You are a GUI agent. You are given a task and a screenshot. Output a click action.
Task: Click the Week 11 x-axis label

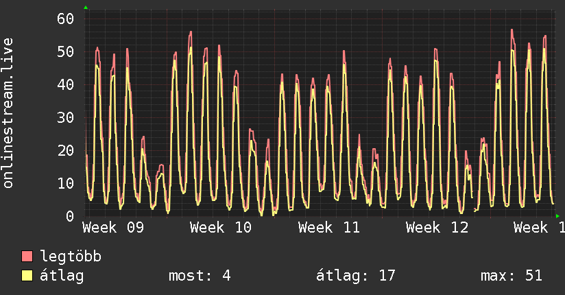pos(329,228)
